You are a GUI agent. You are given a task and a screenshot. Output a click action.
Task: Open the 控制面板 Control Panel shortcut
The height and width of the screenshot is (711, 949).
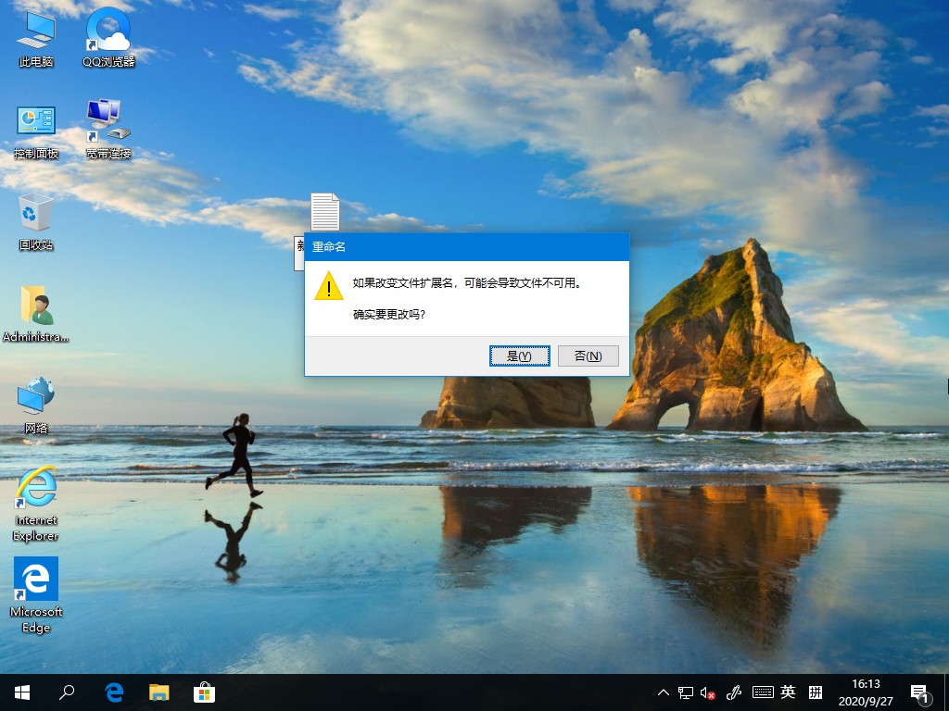pos(34,128)
